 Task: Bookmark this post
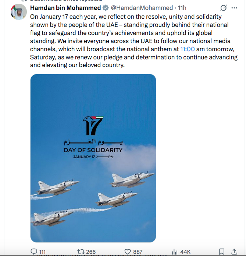[x=222, y=252]
